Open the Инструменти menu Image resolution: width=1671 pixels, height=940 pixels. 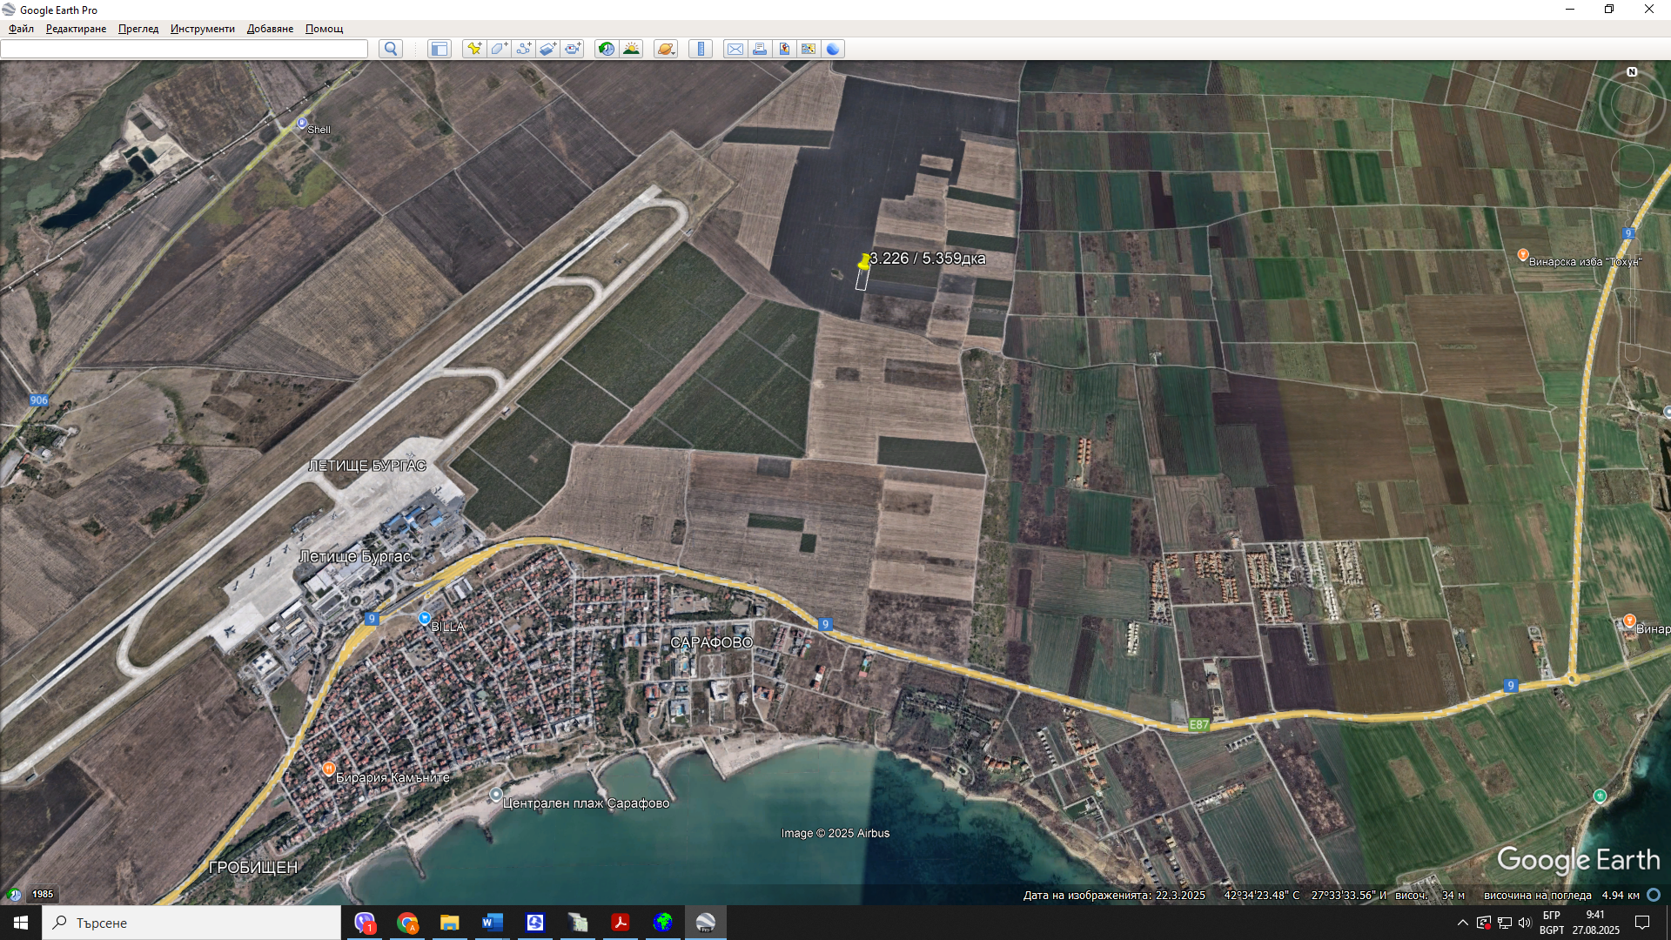202,29
